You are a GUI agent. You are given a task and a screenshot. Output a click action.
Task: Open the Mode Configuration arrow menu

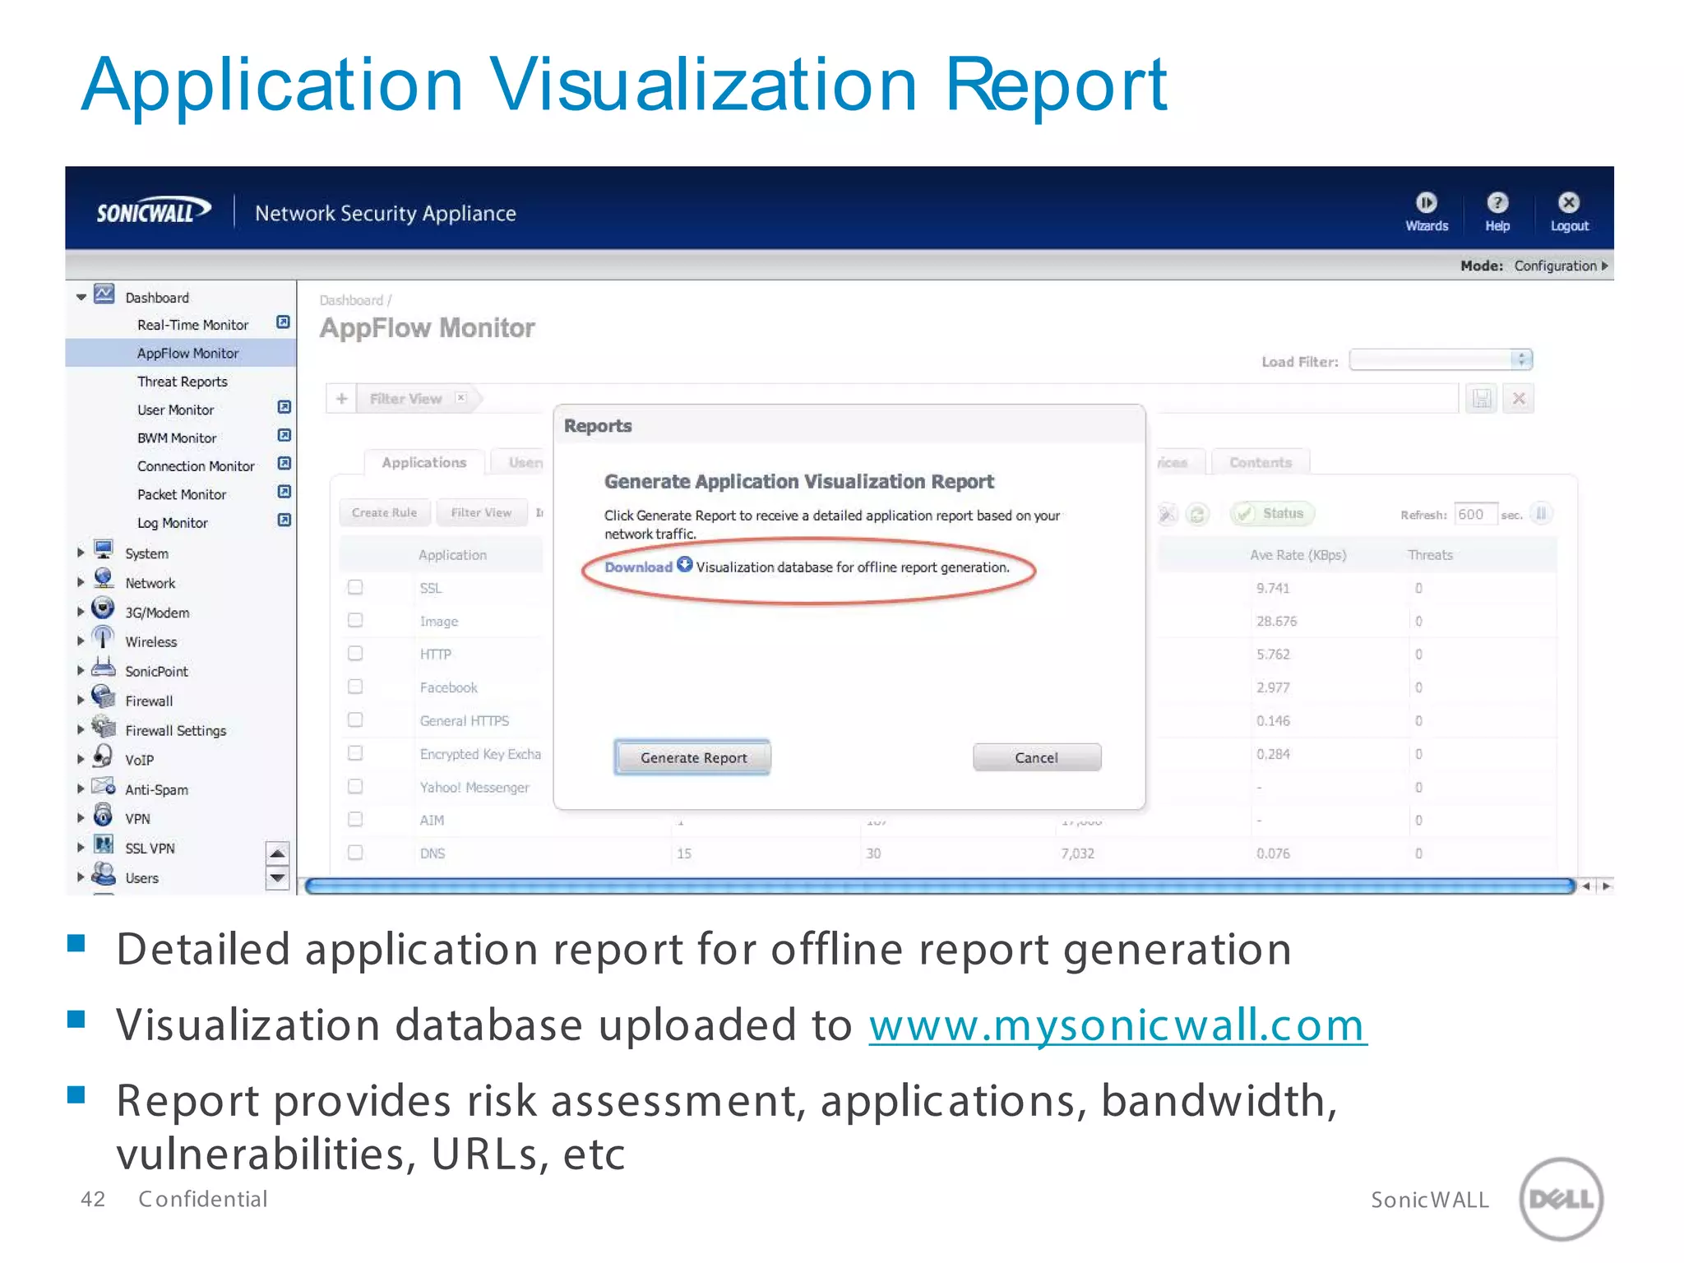tap(1604, 266)
